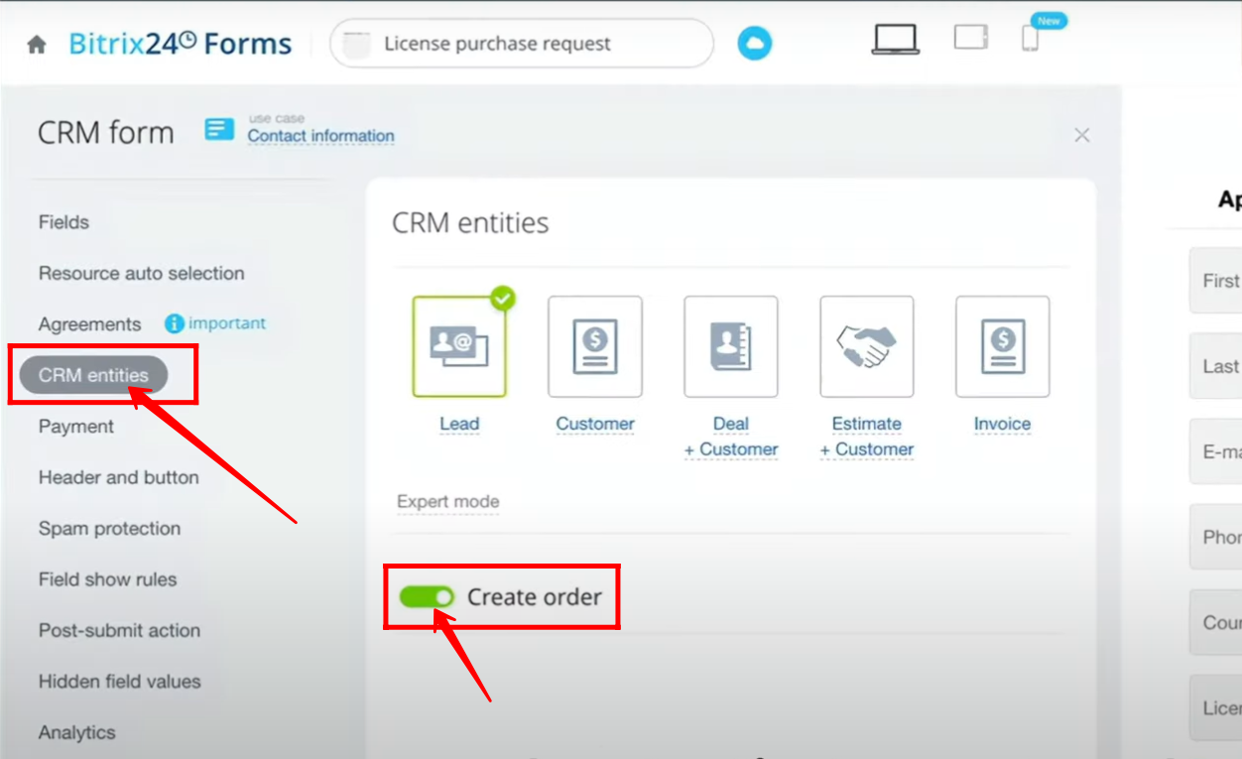Go to the home icon
Screen dimensions: 1242x759
coord(37,45)
